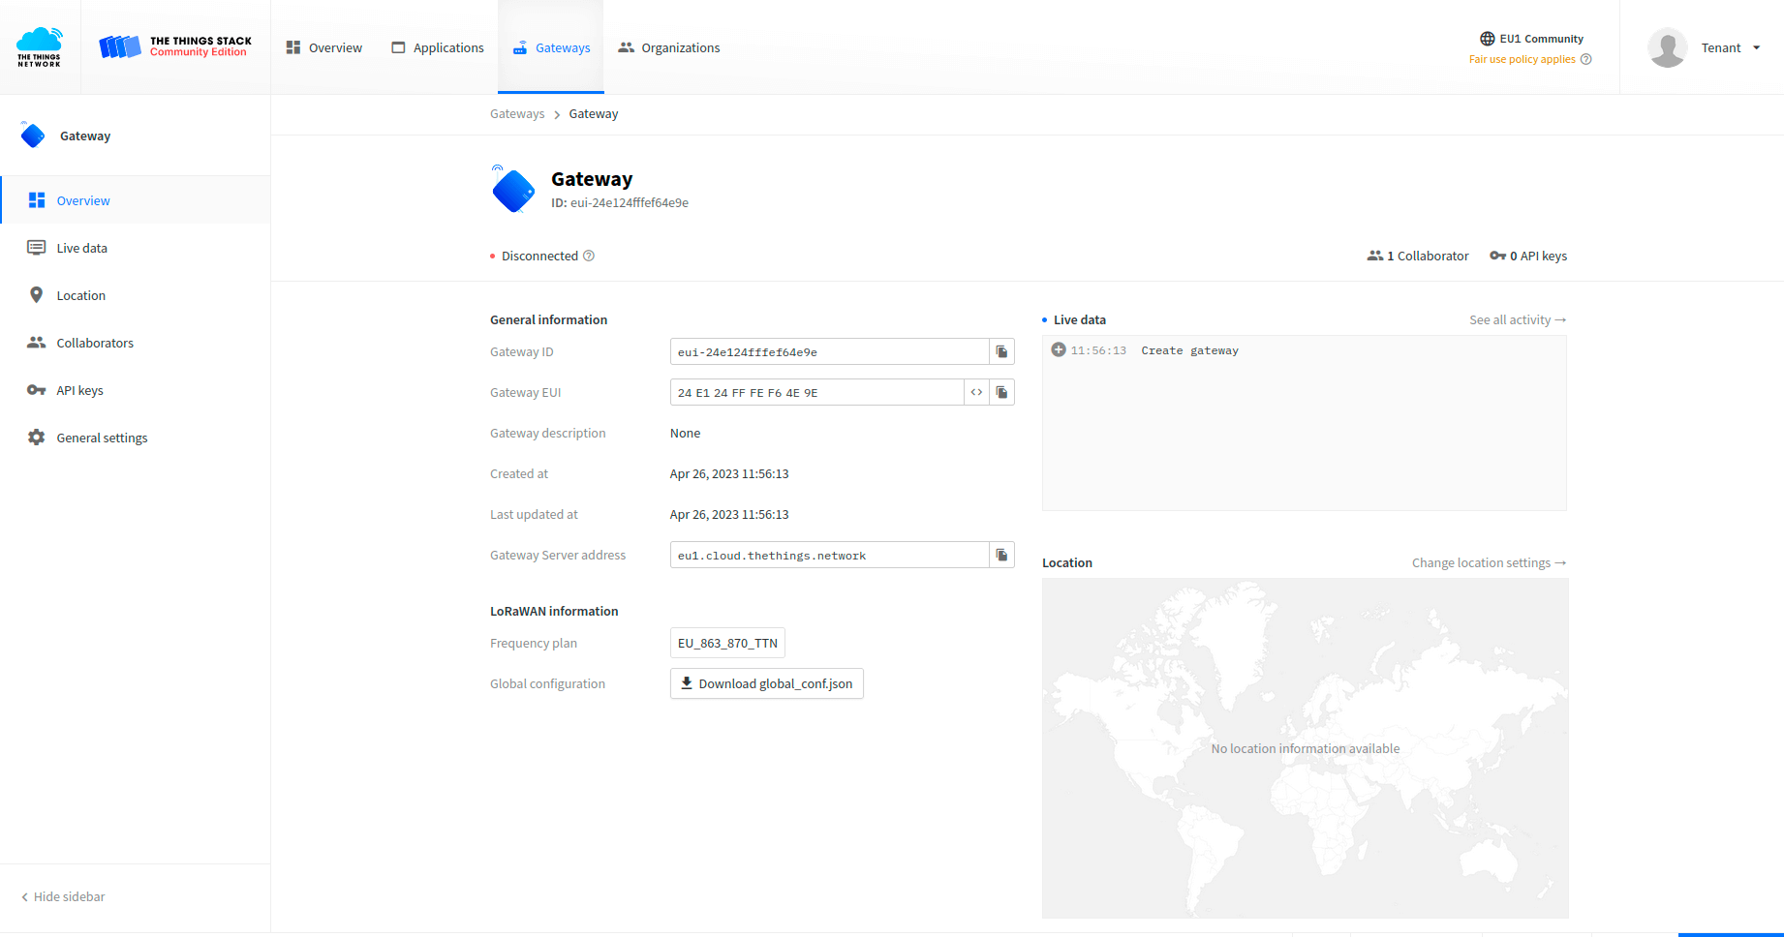Viewport: 1784px width, 937px height.
Task: Copy the Gateway Server address
Action: tap(1001, 556)
